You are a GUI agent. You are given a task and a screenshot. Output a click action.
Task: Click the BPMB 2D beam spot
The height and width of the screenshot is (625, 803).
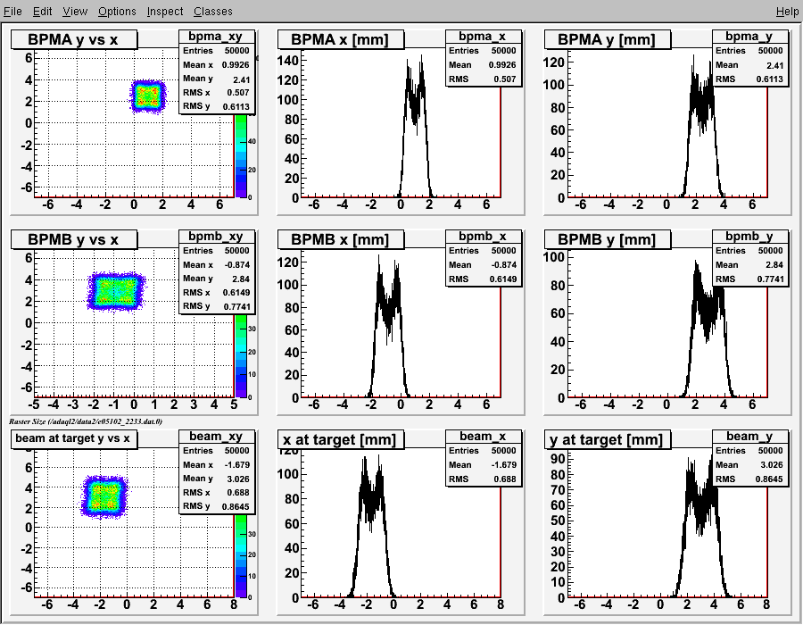tap(116, 291)
